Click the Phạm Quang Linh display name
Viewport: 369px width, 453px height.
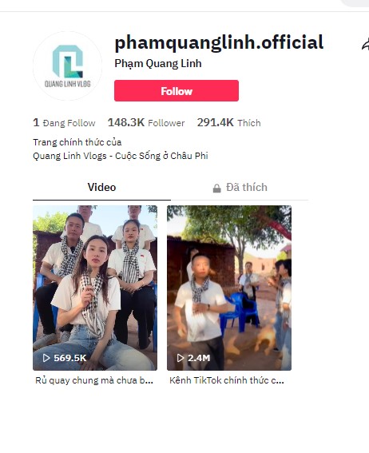click(x=158, y=64)
